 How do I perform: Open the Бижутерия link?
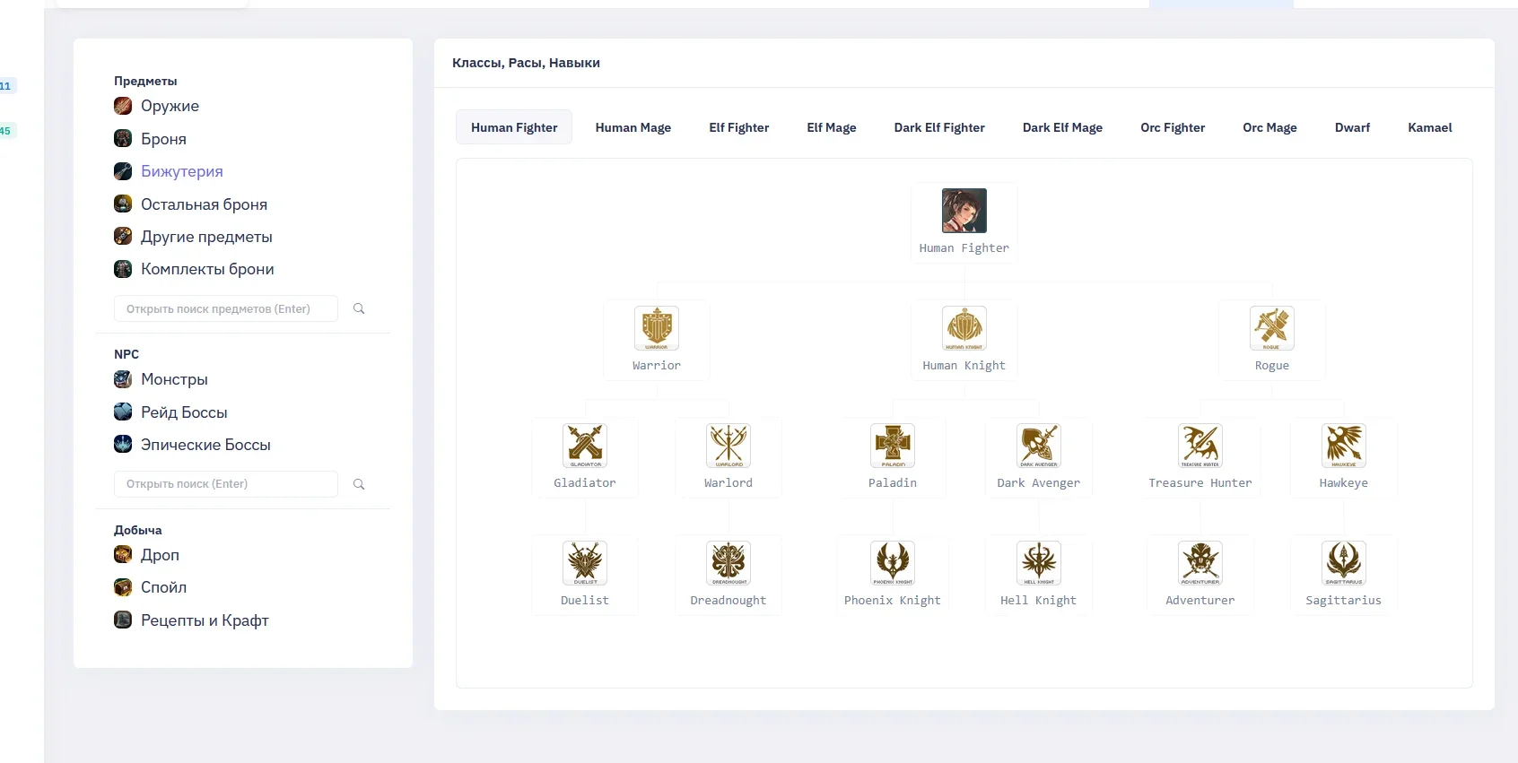coord(181,171)
